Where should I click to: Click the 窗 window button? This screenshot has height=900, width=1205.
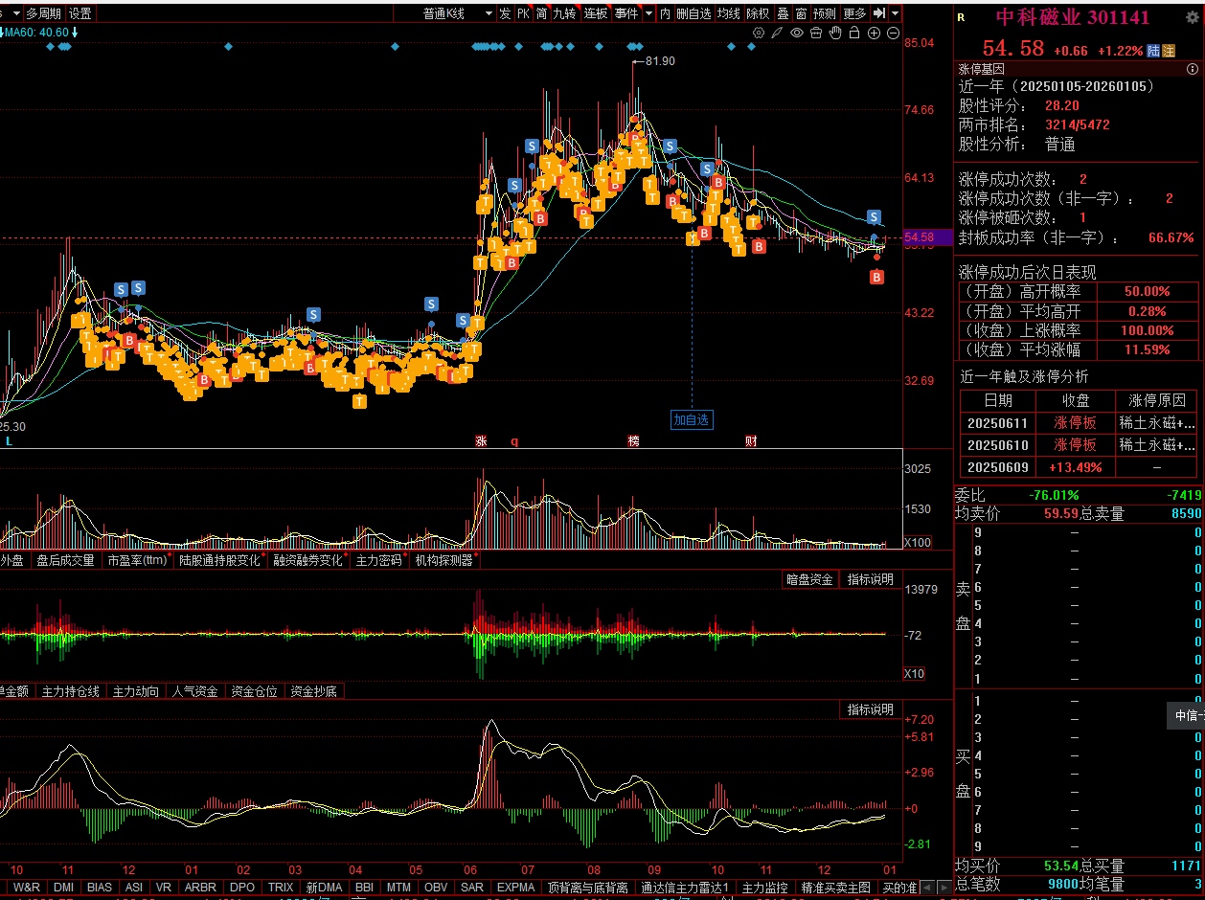(x=801, y=13)
